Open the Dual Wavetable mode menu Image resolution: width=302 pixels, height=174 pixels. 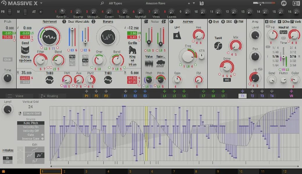(x=79, y=21)
